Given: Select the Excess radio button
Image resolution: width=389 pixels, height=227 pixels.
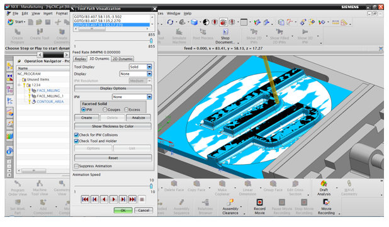Looking at the screenshot, I should click(127, 109).
